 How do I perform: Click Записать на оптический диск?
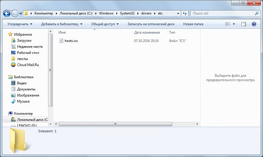(151, 24)
